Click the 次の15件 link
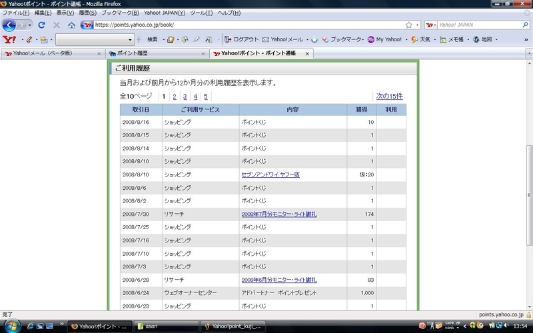533x333 pixels. (x=389, y=96)
